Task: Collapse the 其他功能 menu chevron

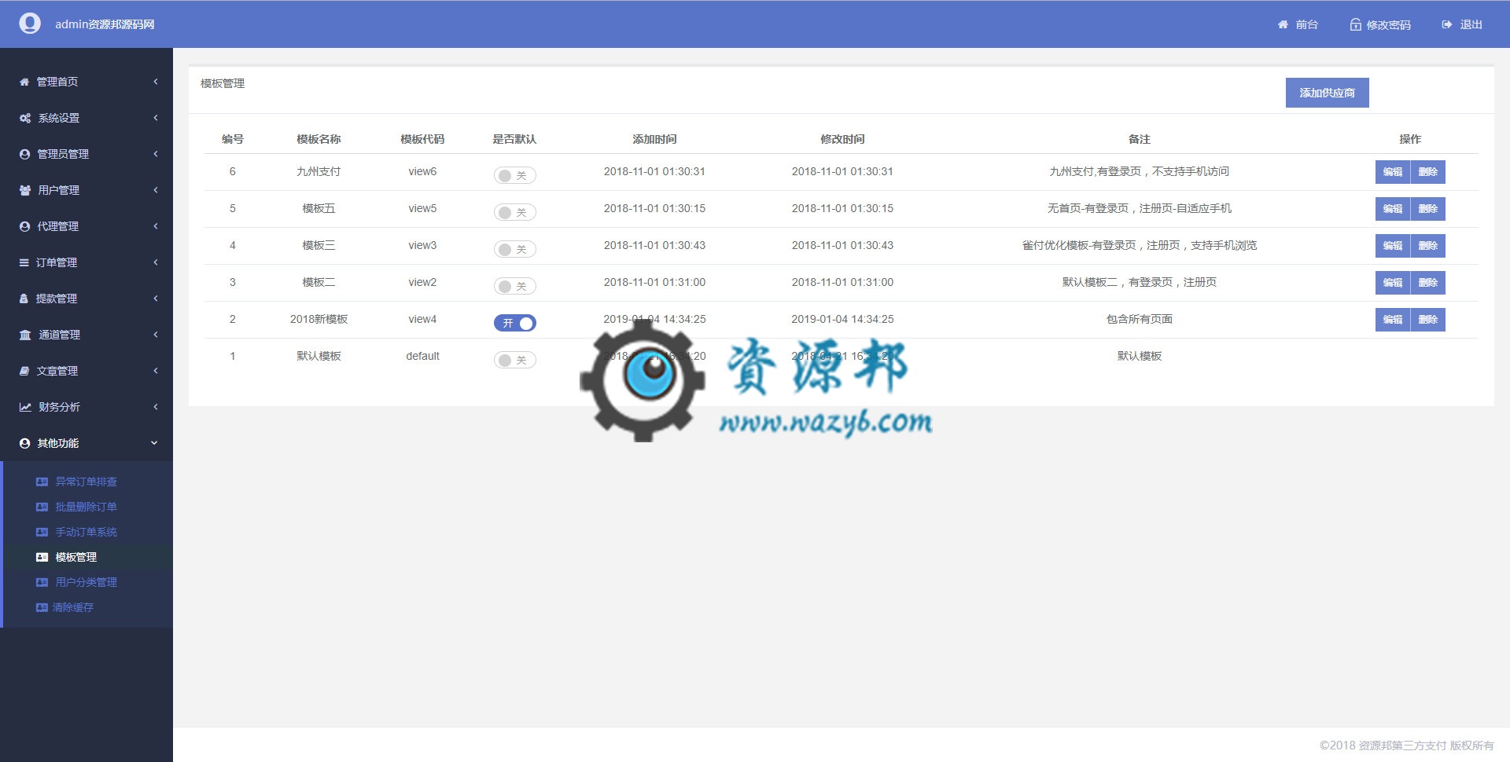Action: click(x=154, y=443)
